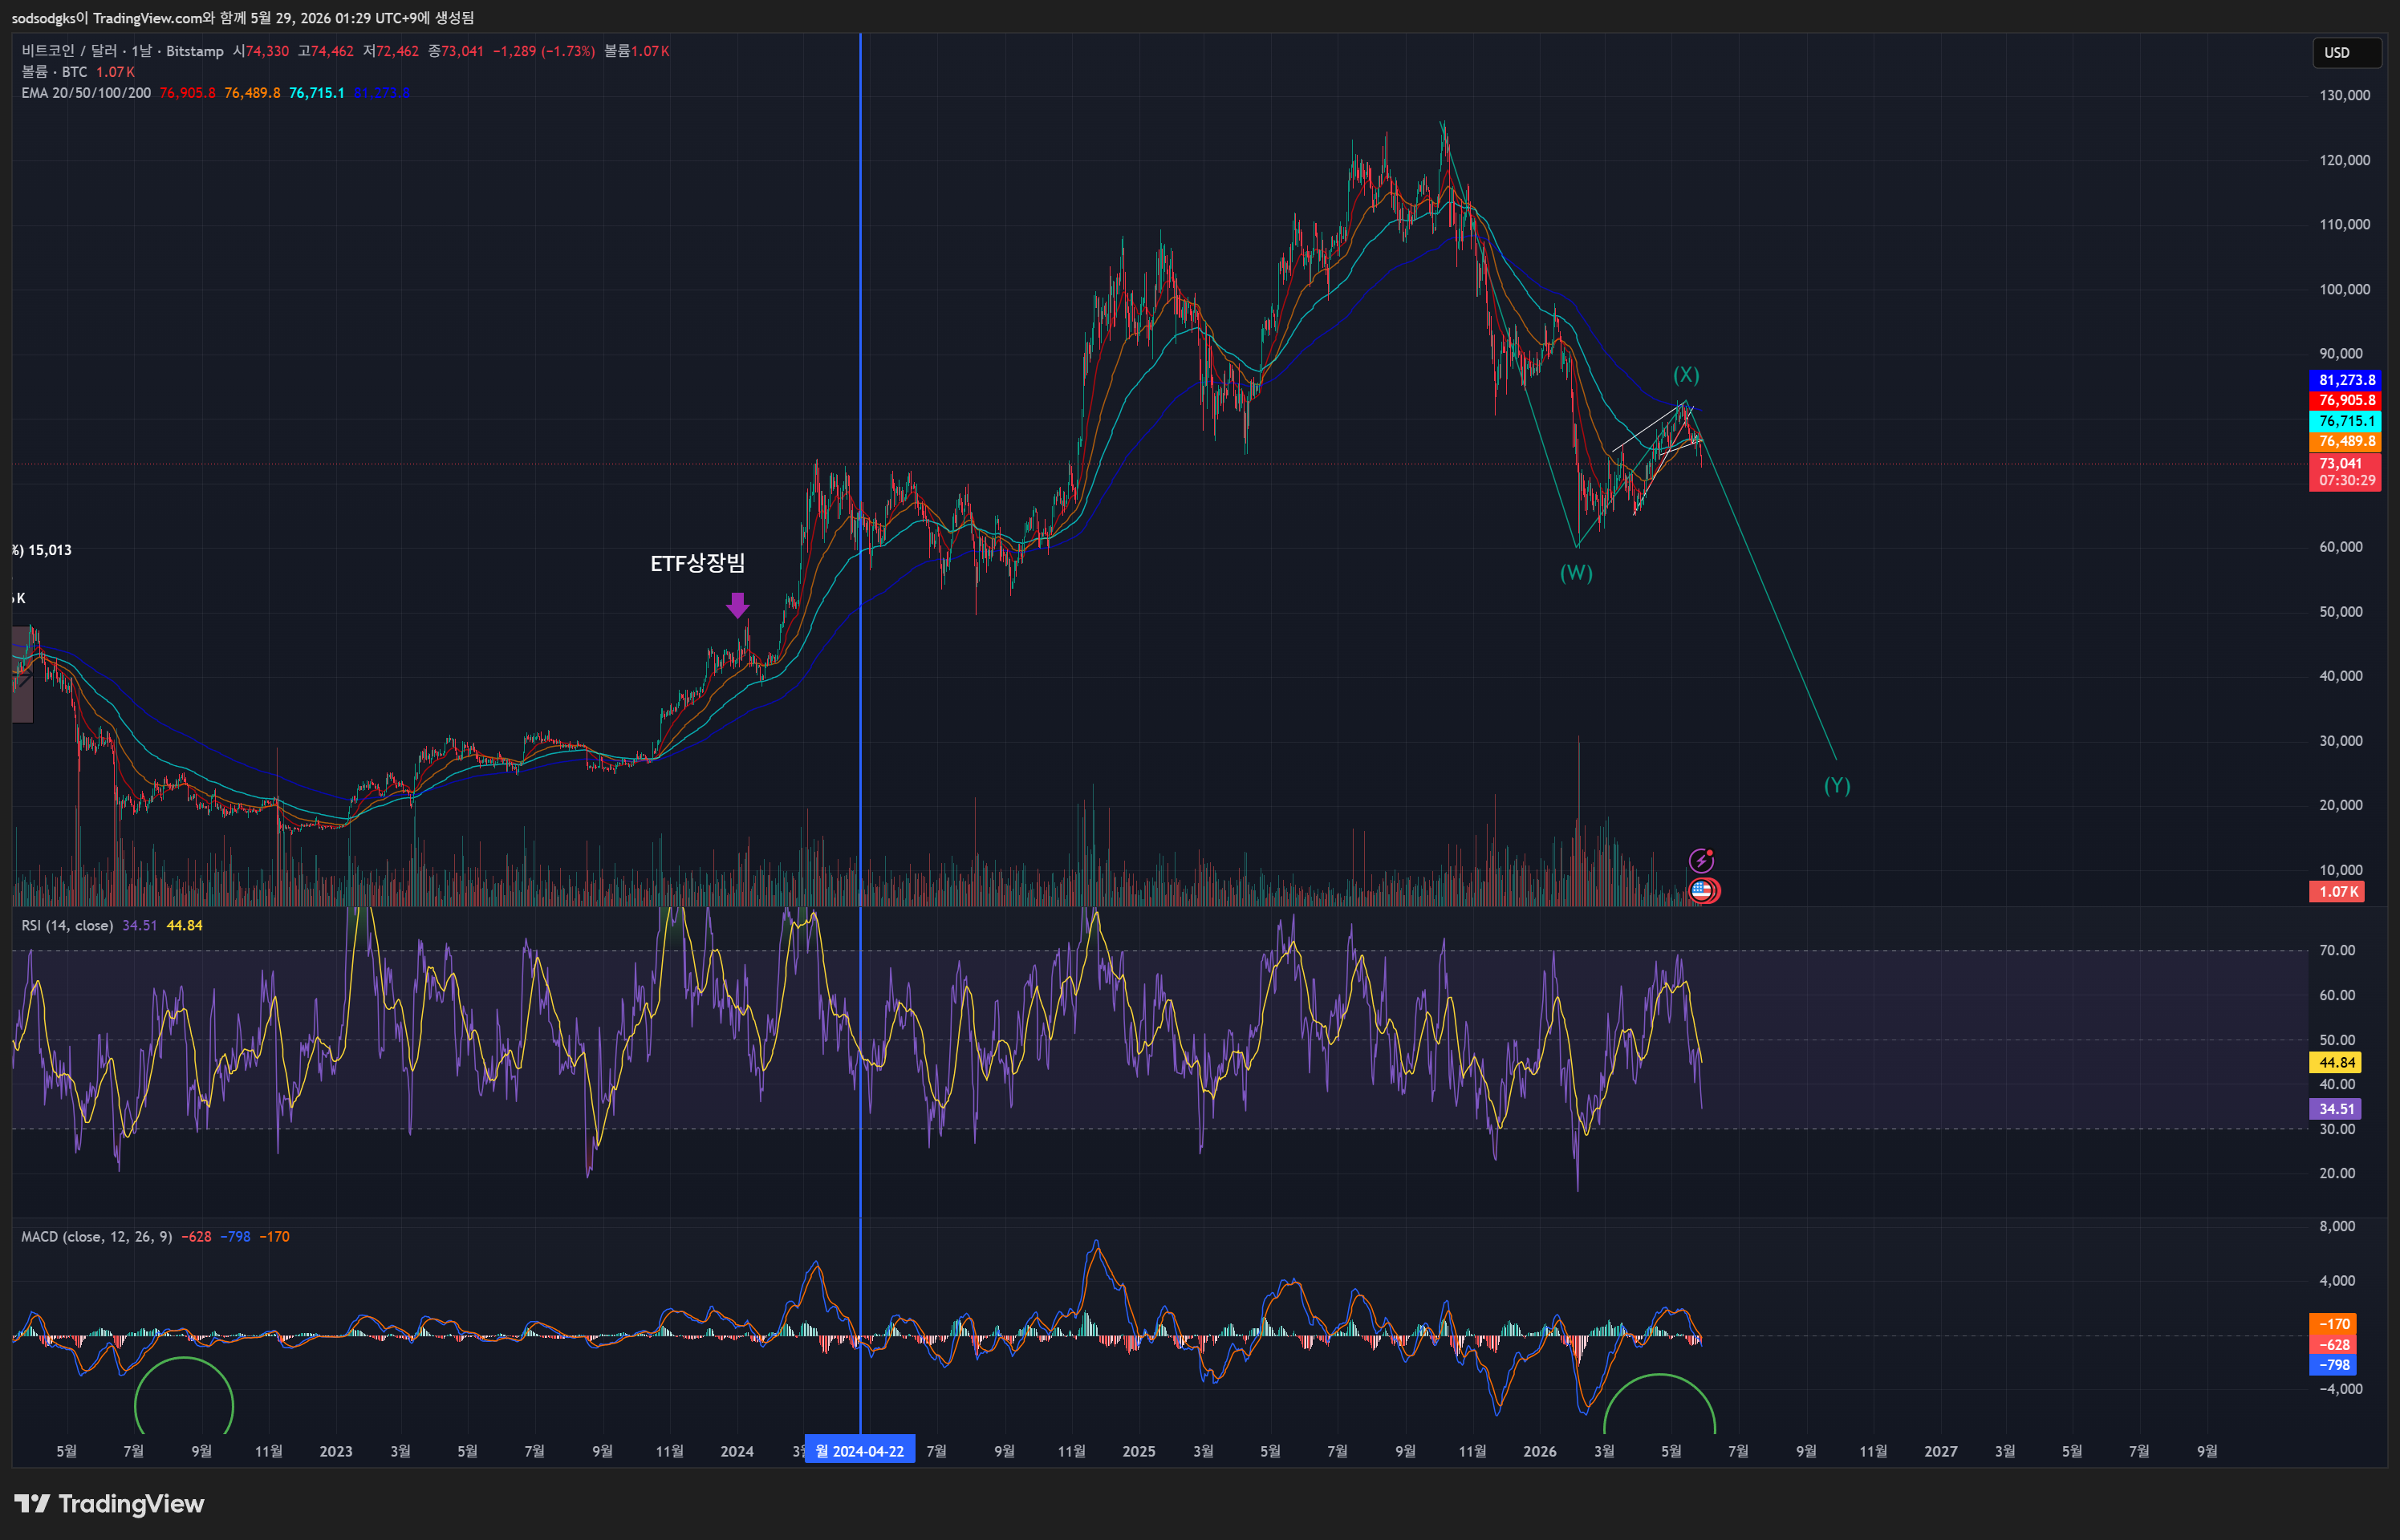Click the orange 76,489.8 EMA price label
Screen dimensions: 2400x1540
tap(2345, 441)
